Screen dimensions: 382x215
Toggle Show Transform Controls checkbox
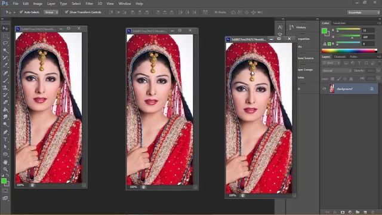(66, 12)
